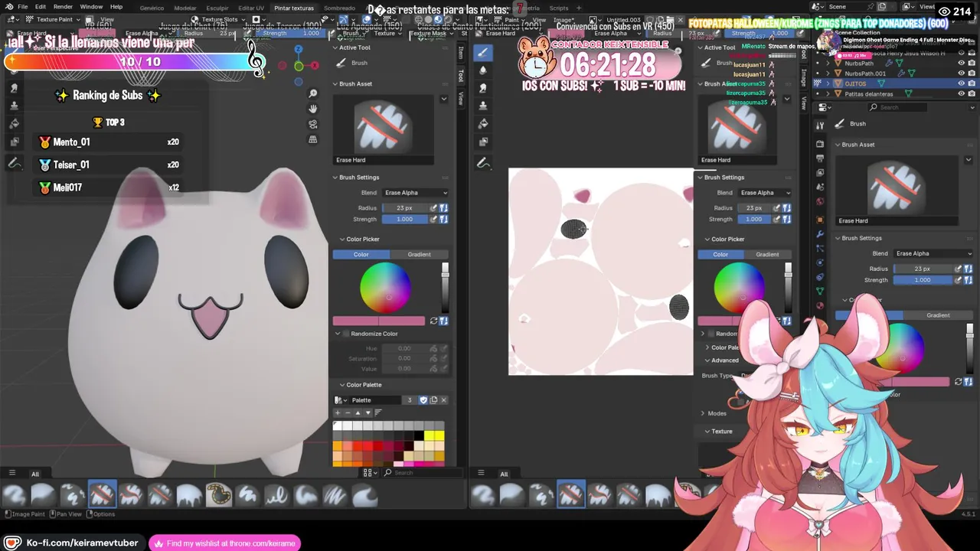
Task: Open the Render menu
Action: coord(63,7)
